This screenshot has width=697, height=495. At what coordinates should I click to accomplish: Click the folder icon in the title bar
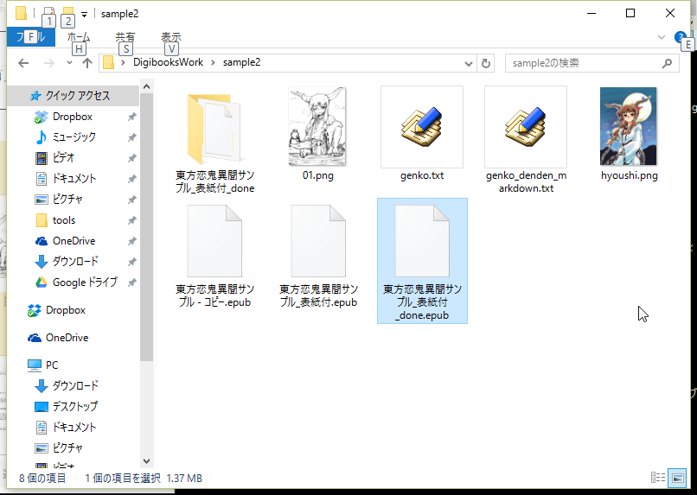21,13
